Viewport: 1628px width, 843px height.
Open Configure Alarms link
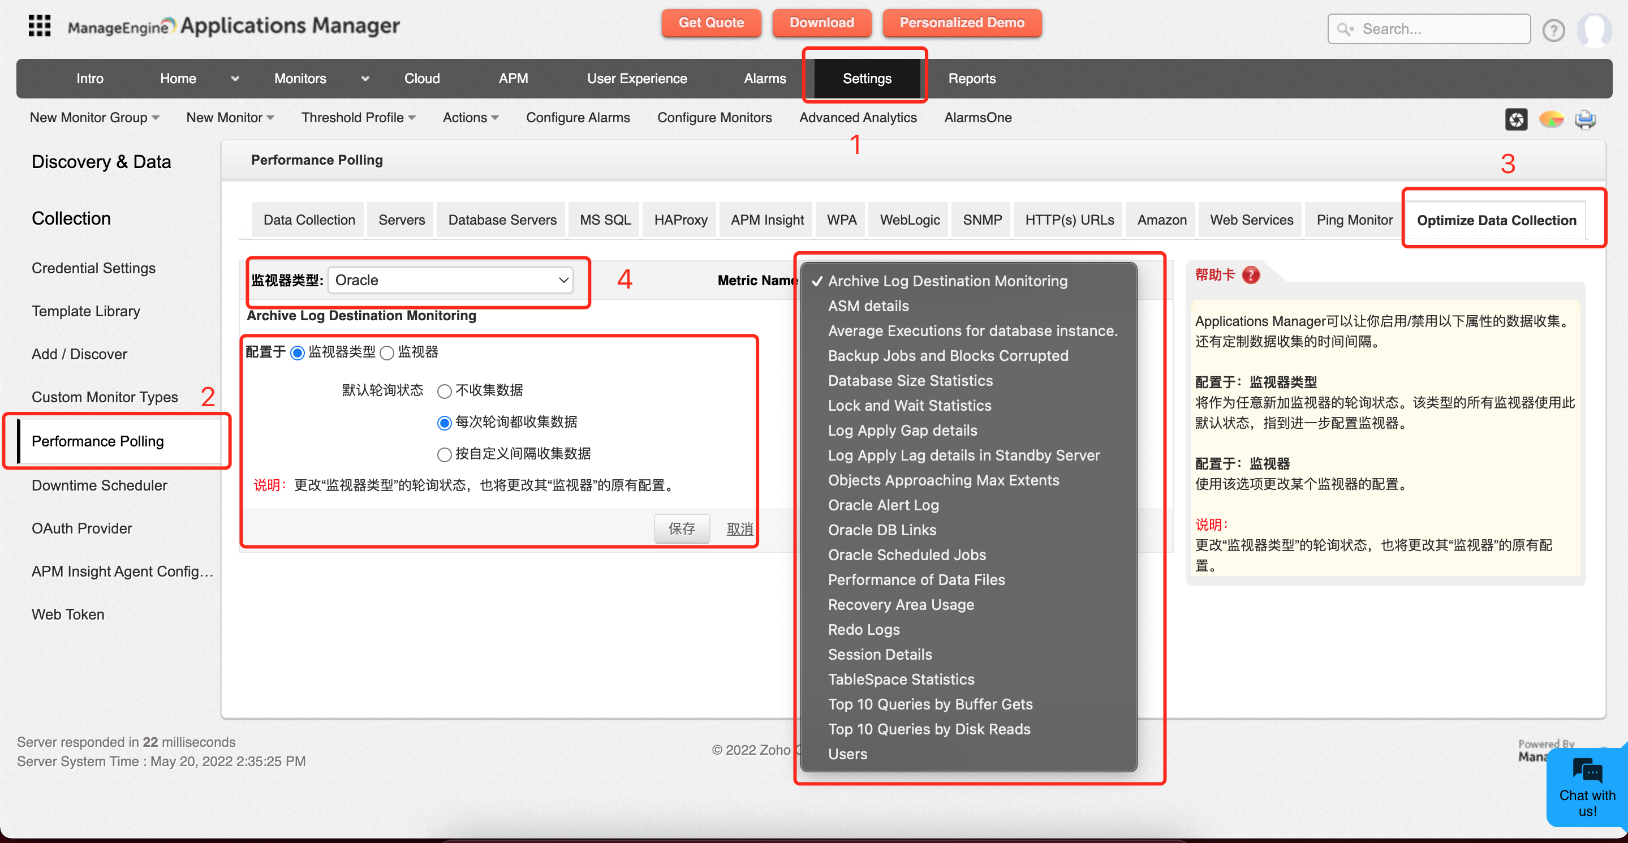click(x=578, y=118)
